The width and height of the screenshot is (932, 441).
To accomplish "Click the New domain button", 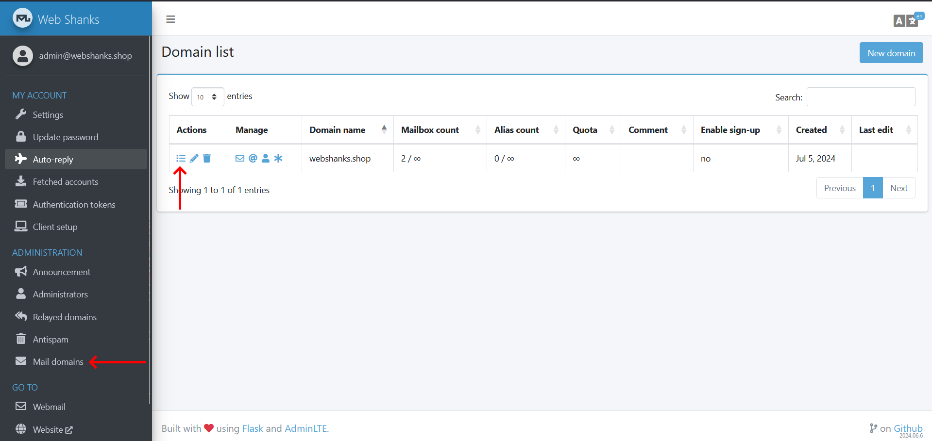I will pyautogui.click(x=891, y=53).
